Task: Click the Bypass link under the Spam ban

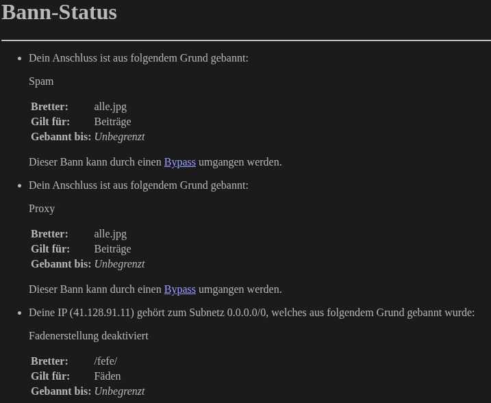Action: 179,162
